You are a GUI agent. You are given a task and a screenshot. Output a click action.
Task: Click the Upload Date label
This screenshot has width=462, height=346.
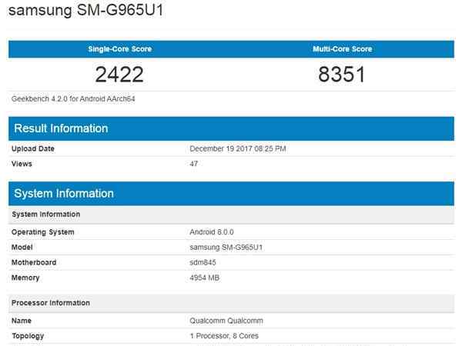pyautogui.click(x=32, y=148)
